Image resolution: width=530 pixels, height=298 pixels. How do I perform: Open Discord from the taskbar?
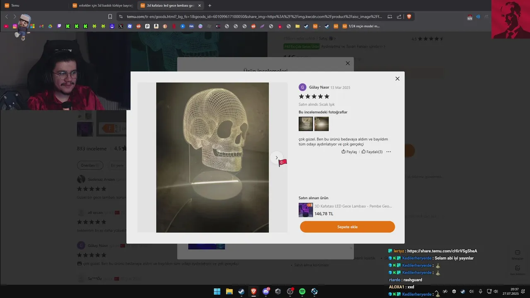[x=266, y=291]
